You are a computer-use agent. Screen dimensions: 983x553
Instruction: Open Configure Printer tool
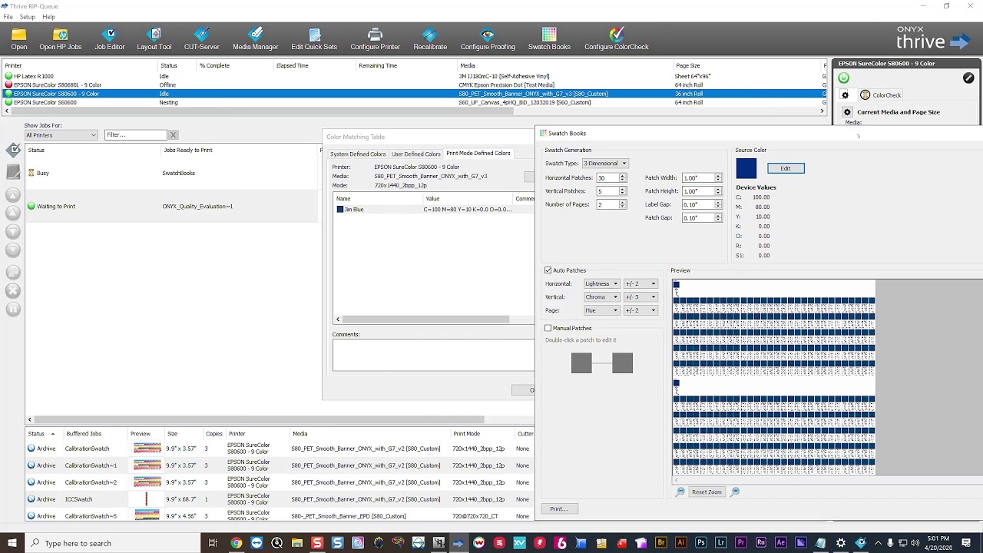pyautogui.click(x=375, y=39)
